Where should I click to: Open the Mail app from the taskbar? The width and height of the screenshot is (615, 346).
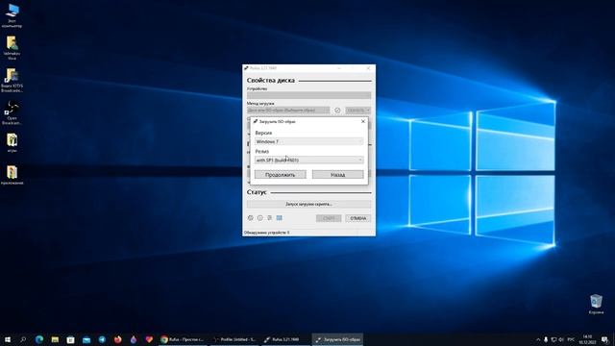tap(86, 339)
